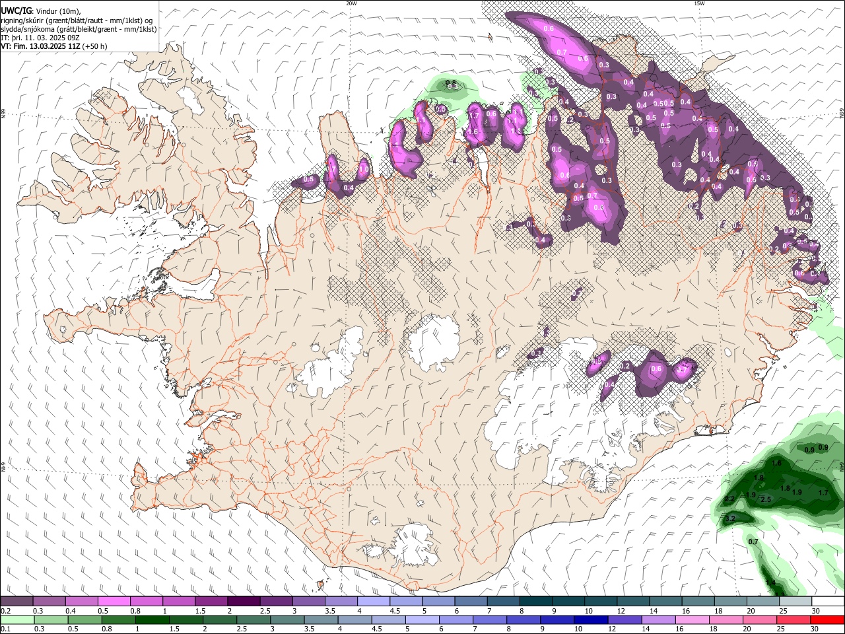This screenshot has width=845, height=634.
Task: Click the pale green 0.1 swatch in lower legend row
Action: [17, 619]
